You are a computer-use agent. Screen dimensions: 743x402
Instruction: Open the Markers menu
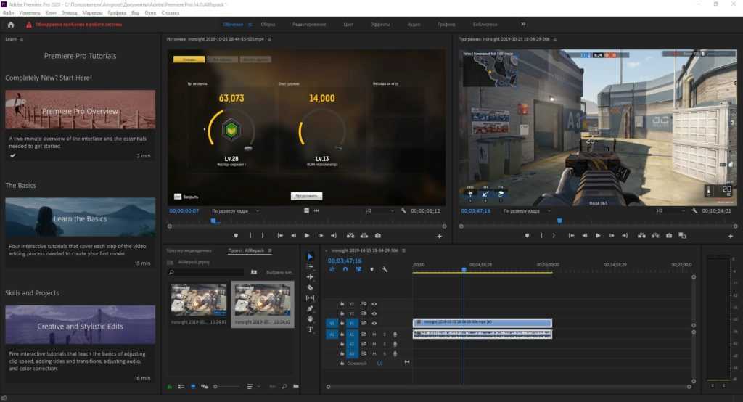[x=92, y=13]
